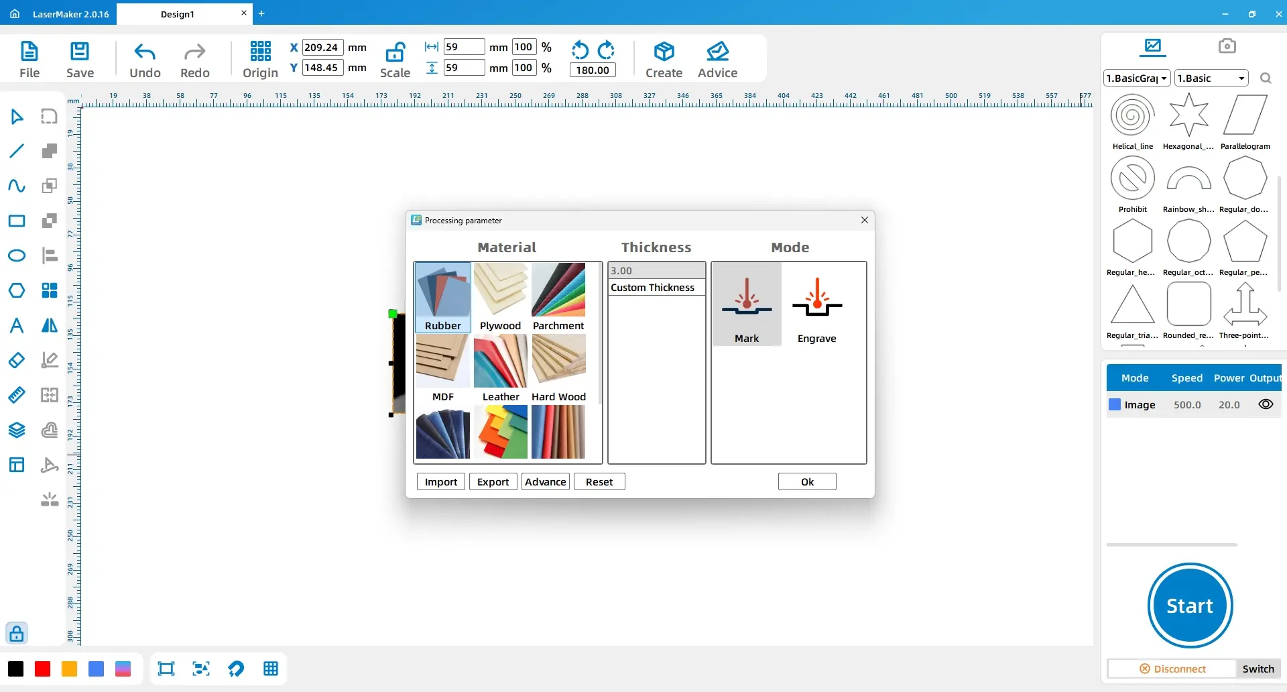
Task: Select the ellipse drawing tool
Action: coord(17,256)
